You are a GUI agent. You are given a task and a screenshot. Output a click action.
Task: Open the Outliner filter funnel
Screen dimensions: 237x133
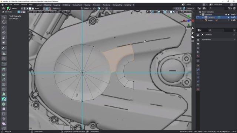[x=230, y=8]
